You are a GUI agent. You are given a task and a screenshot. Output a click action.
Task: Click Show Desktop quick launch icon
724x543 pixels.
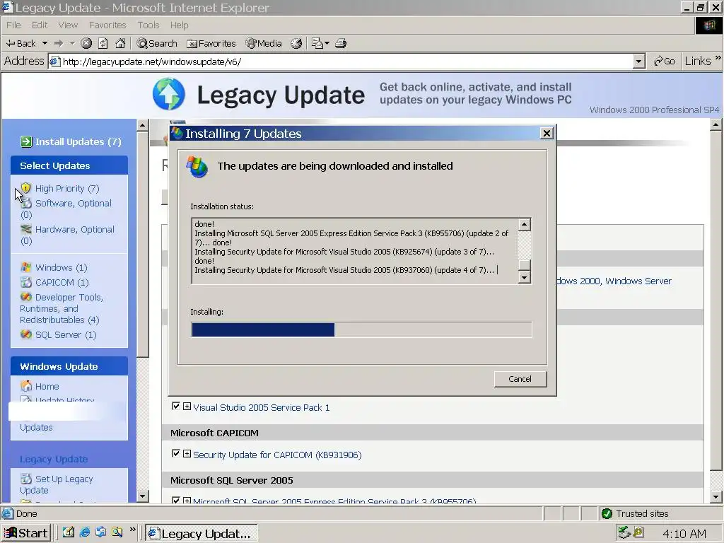click(69, 532)
